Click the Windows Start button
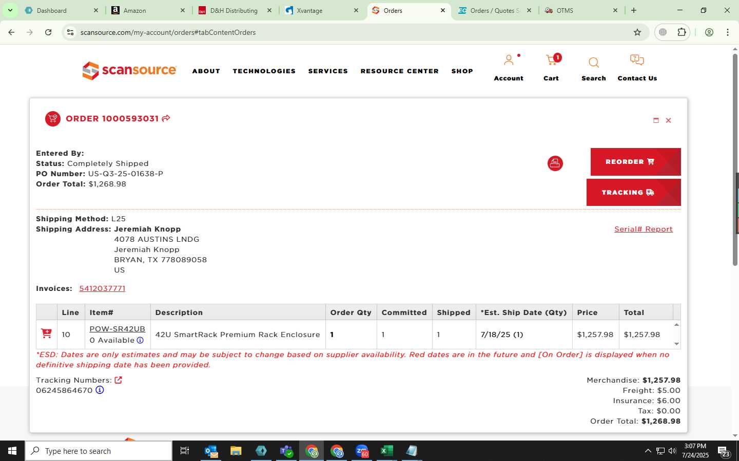The height and width of the screenshot is (461, 739). click(12, 451)
